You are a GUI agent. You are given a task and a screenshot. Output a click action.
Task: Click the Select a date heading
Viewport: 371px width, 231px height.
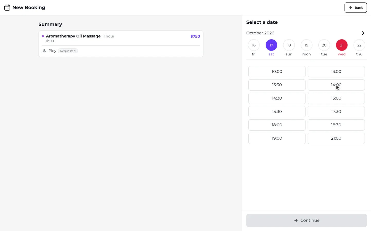point(262,22)
